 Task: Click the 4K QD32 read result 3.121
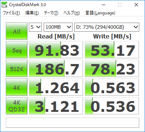tap(56, 106)
